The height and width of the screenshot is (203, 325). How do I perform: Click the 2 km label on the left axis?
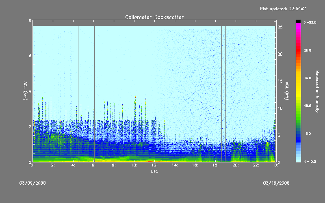coord(30,127)
